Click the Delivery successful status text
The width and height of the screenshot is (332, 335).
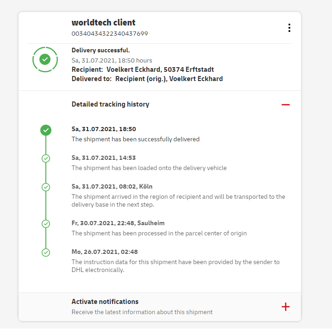point(100,51)
